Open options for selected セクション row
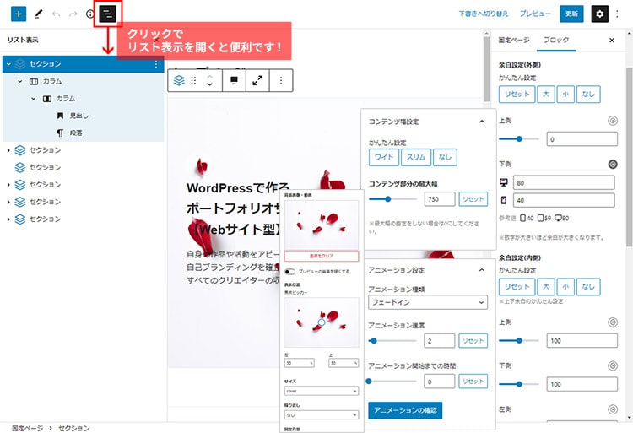 [x=156, y=64]
